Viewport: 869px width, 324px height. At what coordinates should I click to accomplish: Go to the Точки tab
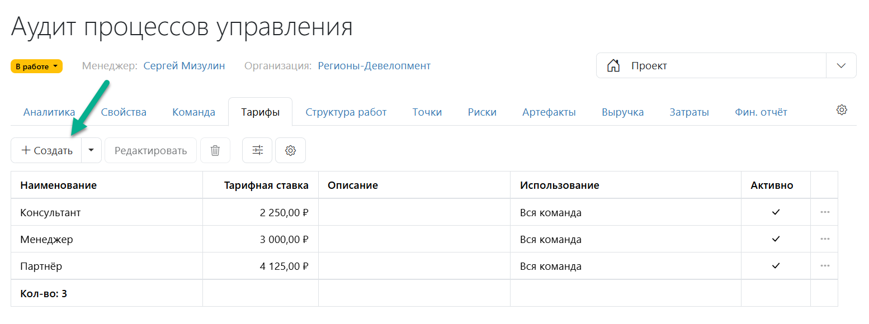click(427, 112)
